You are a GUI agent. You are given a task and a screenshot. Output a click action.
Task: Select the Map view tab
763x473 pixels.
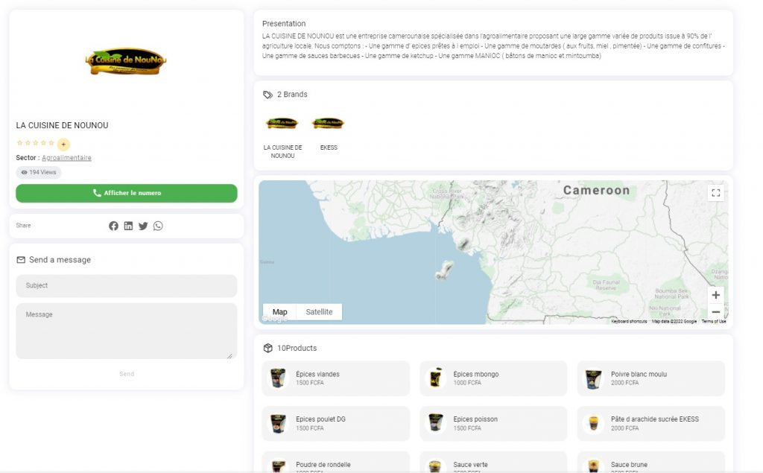pos(280,312)
